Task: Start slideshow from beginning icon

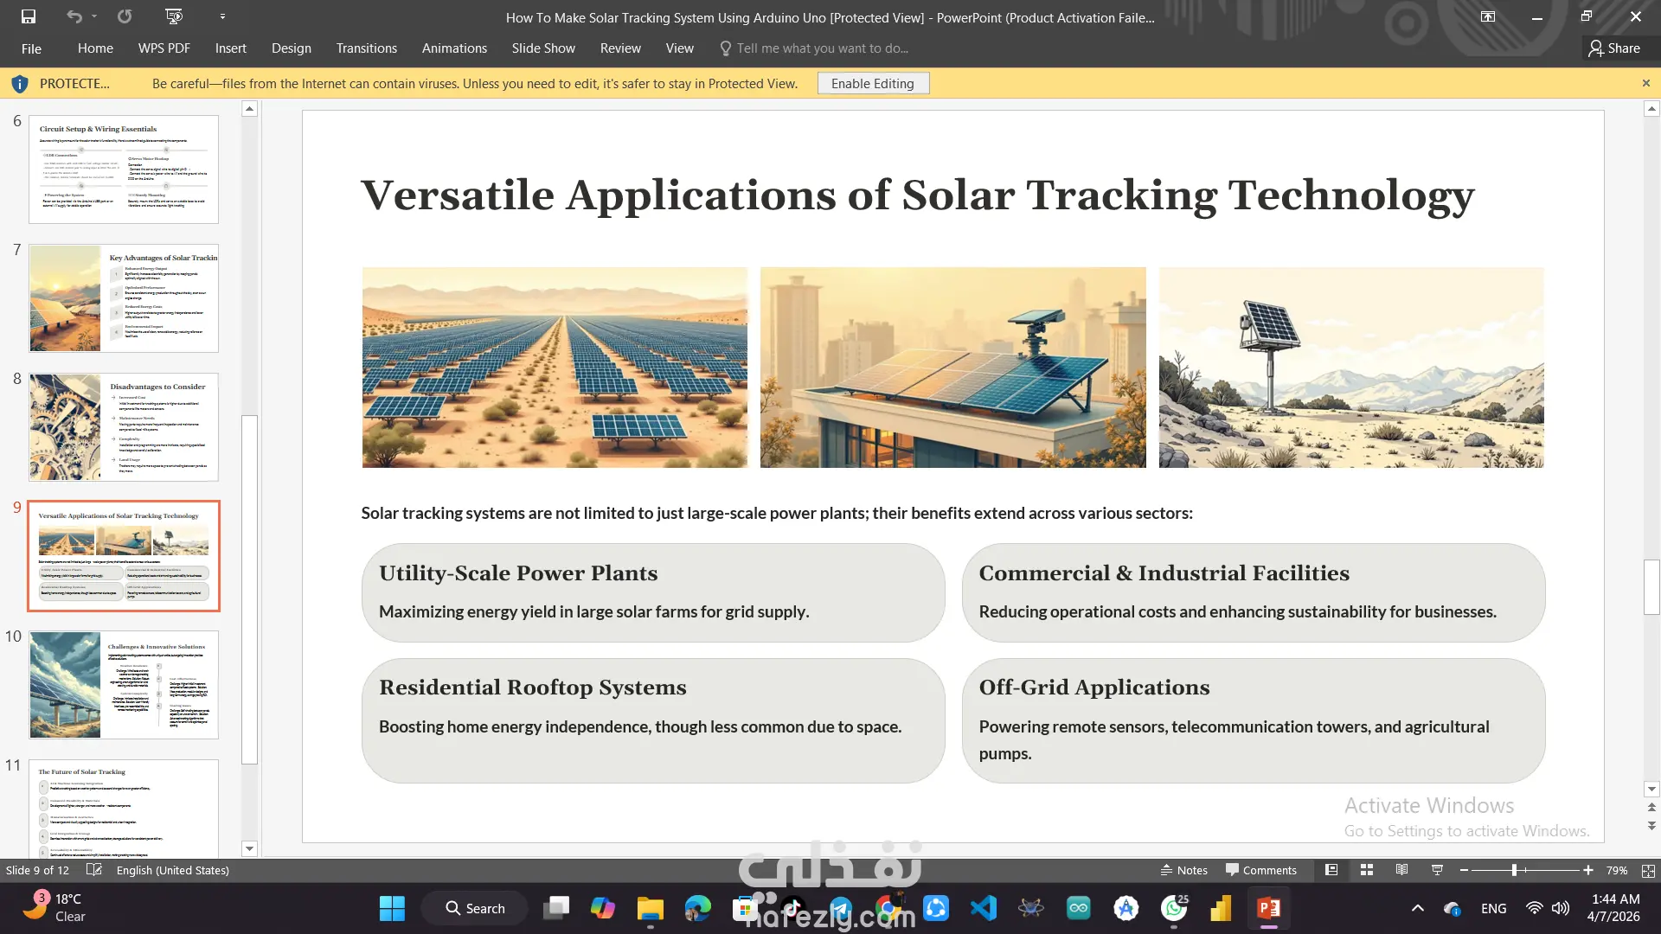Action: click(x=174, y=16)
